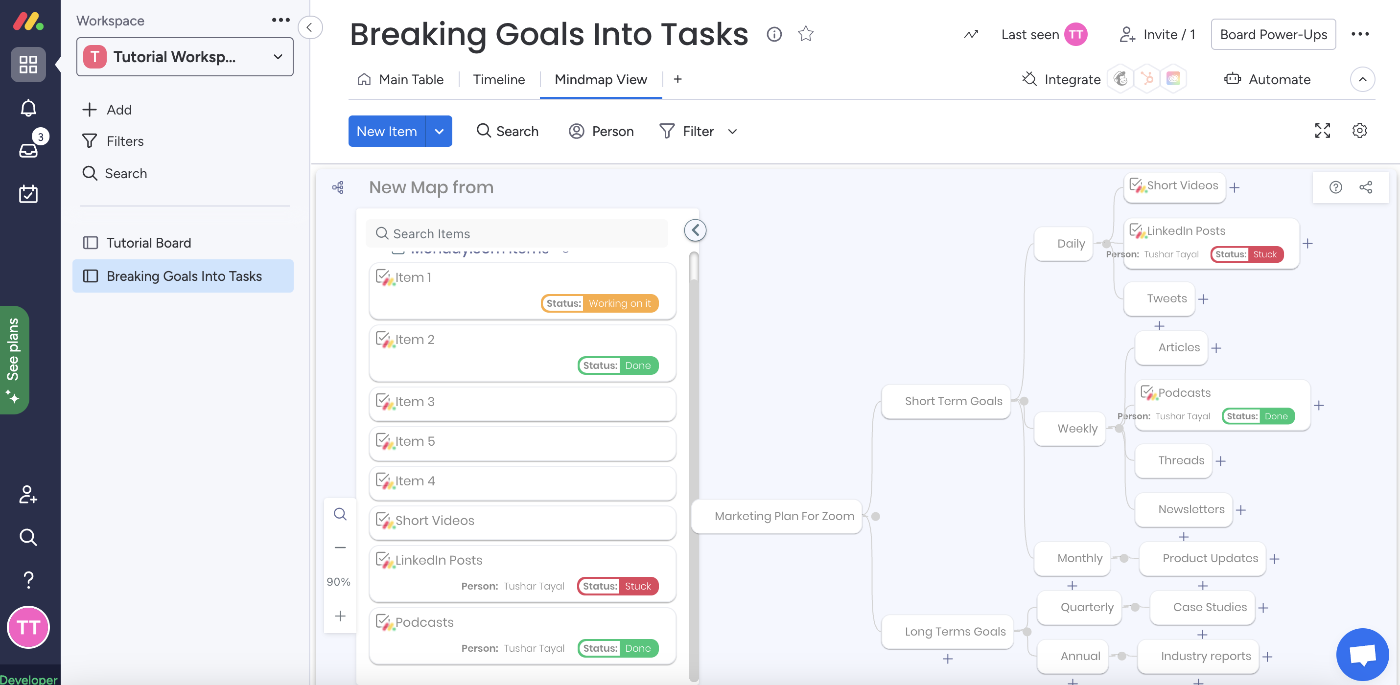Image resolution: width=1400 pixels, height=685 pixels.
Task: Collapse the item picker panel with the chevron
Action: [x=695, y=230]
